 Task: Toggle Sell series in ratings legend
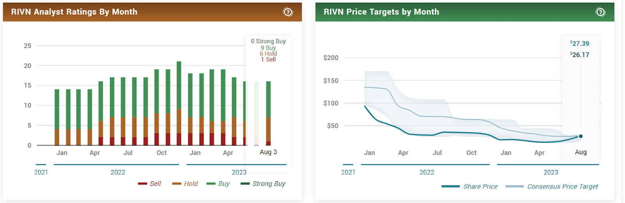point(150,184)
